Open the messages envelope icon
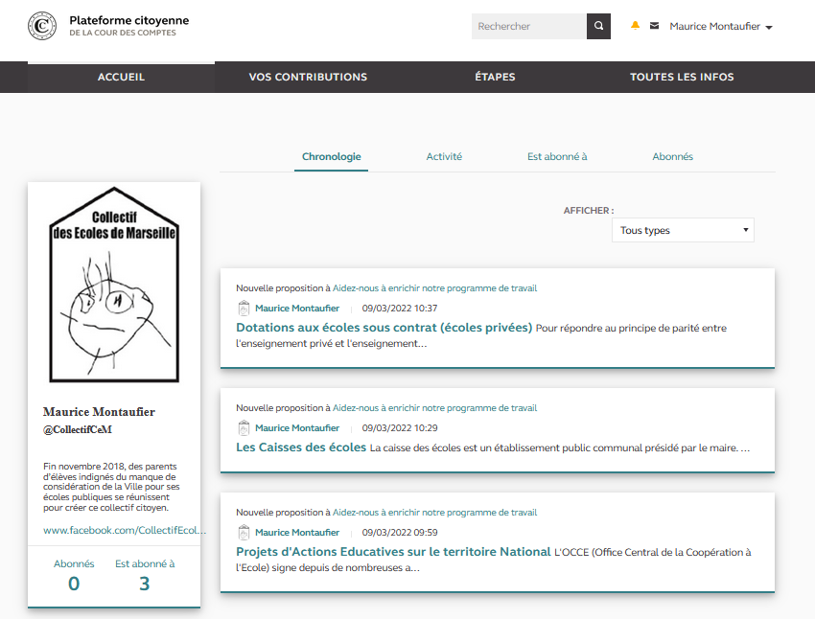Image resolution: width=815 pixels, height=619 pixels. tap(654, 26)
